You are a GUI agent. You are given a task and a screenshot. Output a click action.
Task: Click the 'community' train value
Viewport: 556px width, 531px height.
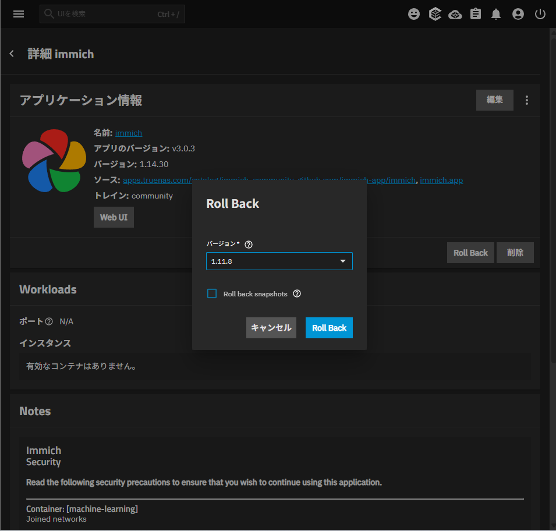click(152, 196)
